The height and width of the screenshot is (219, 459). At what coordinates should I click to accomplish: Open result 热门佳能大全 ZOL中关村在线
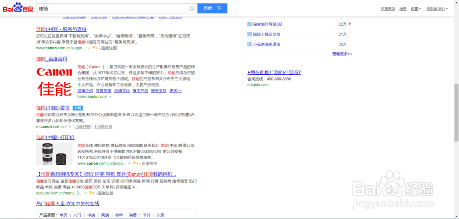click(x=68, y=203)
